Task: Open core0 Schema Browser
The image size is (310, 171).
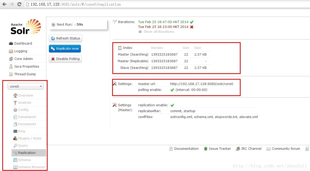Action: coord(31,167)
